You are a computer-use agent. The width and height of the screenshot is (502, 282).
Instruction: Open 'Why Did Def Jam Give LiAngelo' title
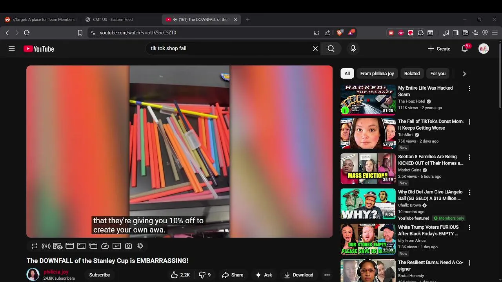(x=430, y=195)
